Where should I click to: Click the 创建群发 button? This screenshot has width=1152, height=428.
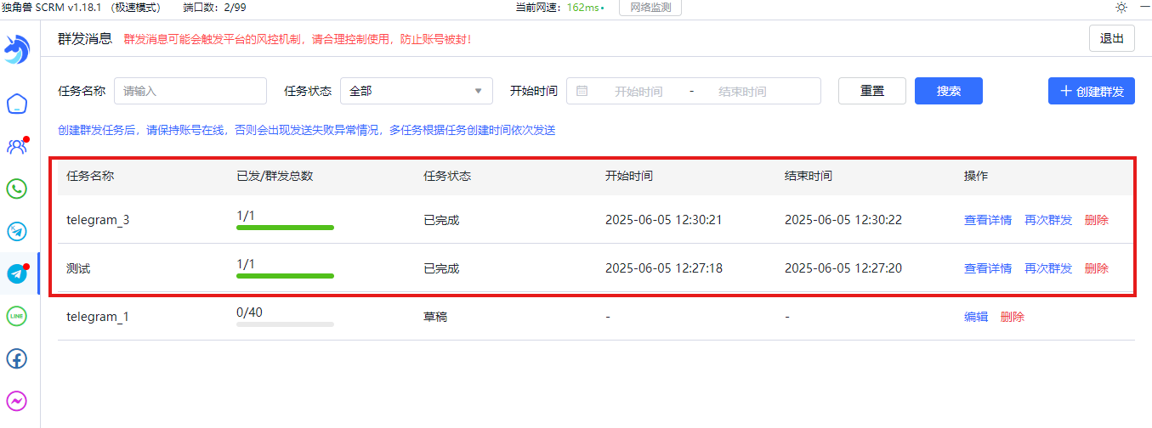(1091, 91)
